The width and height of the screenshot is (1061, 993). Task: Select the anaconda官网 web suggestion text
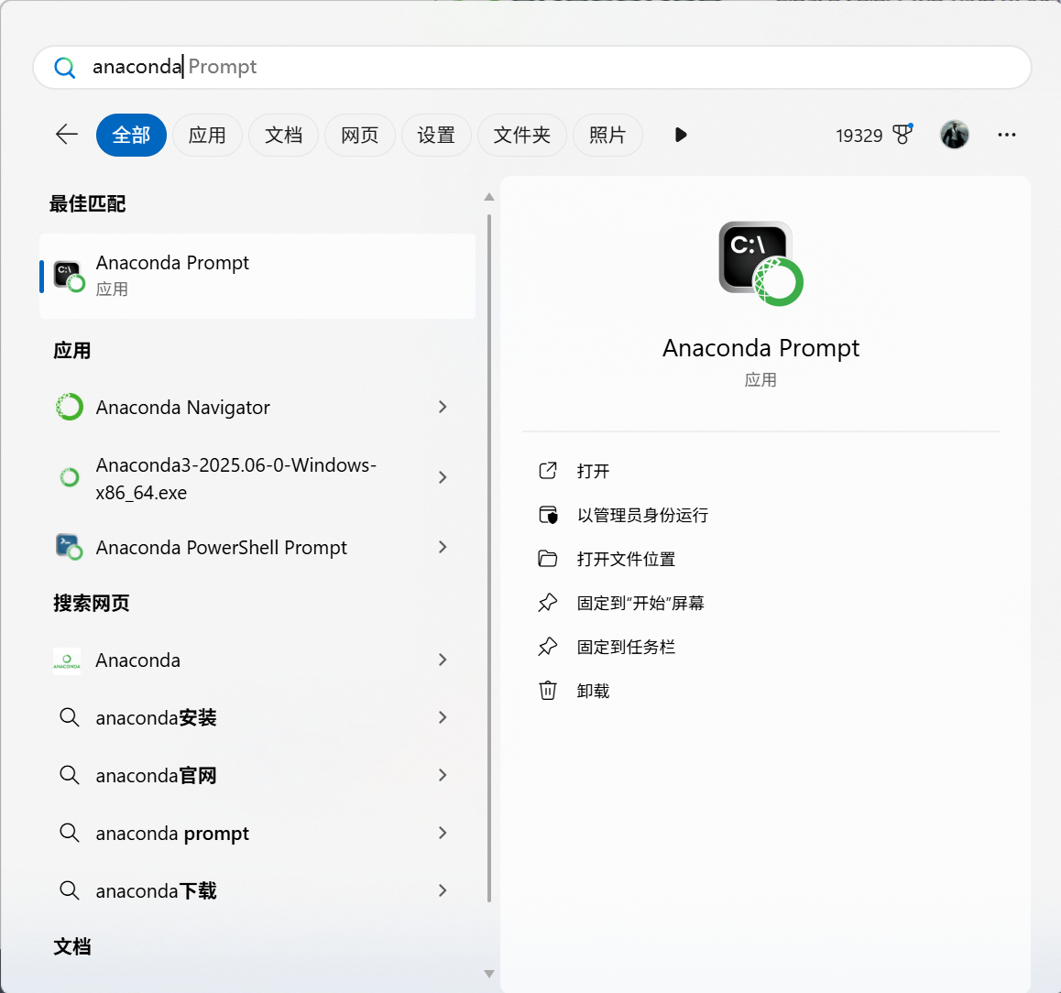pyautogui.click(x=156, y=775)
